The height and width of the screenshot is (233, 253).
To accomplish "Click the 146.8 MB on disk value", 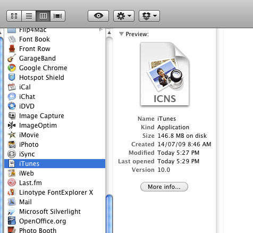I will [x=182, y=136].
